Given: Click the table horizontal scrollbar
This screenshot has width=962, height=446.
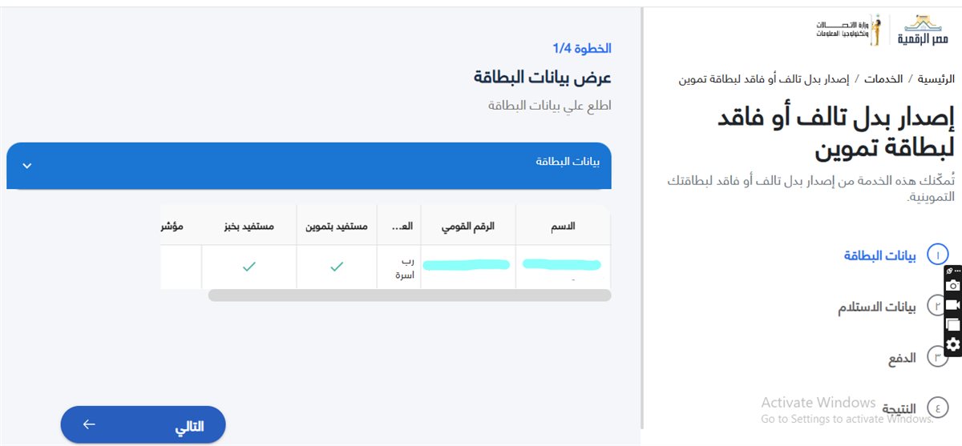Looking at the screenshot, I should 410,295.
